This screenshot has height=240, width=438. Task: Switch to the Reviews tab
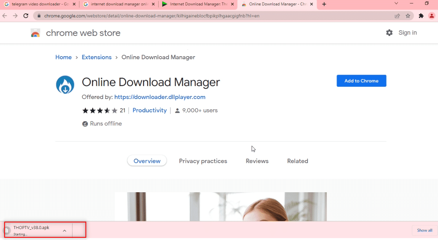click(x=257, y=161)
